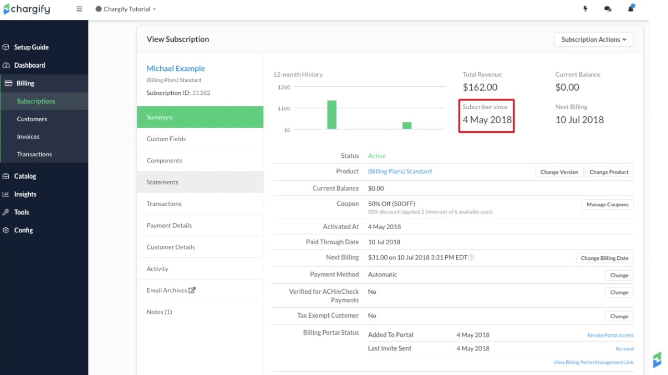This screenshot has height=375, width=668.
Task: Click the Total Revenue $162.00 value
Action: [x=480, y=87]
